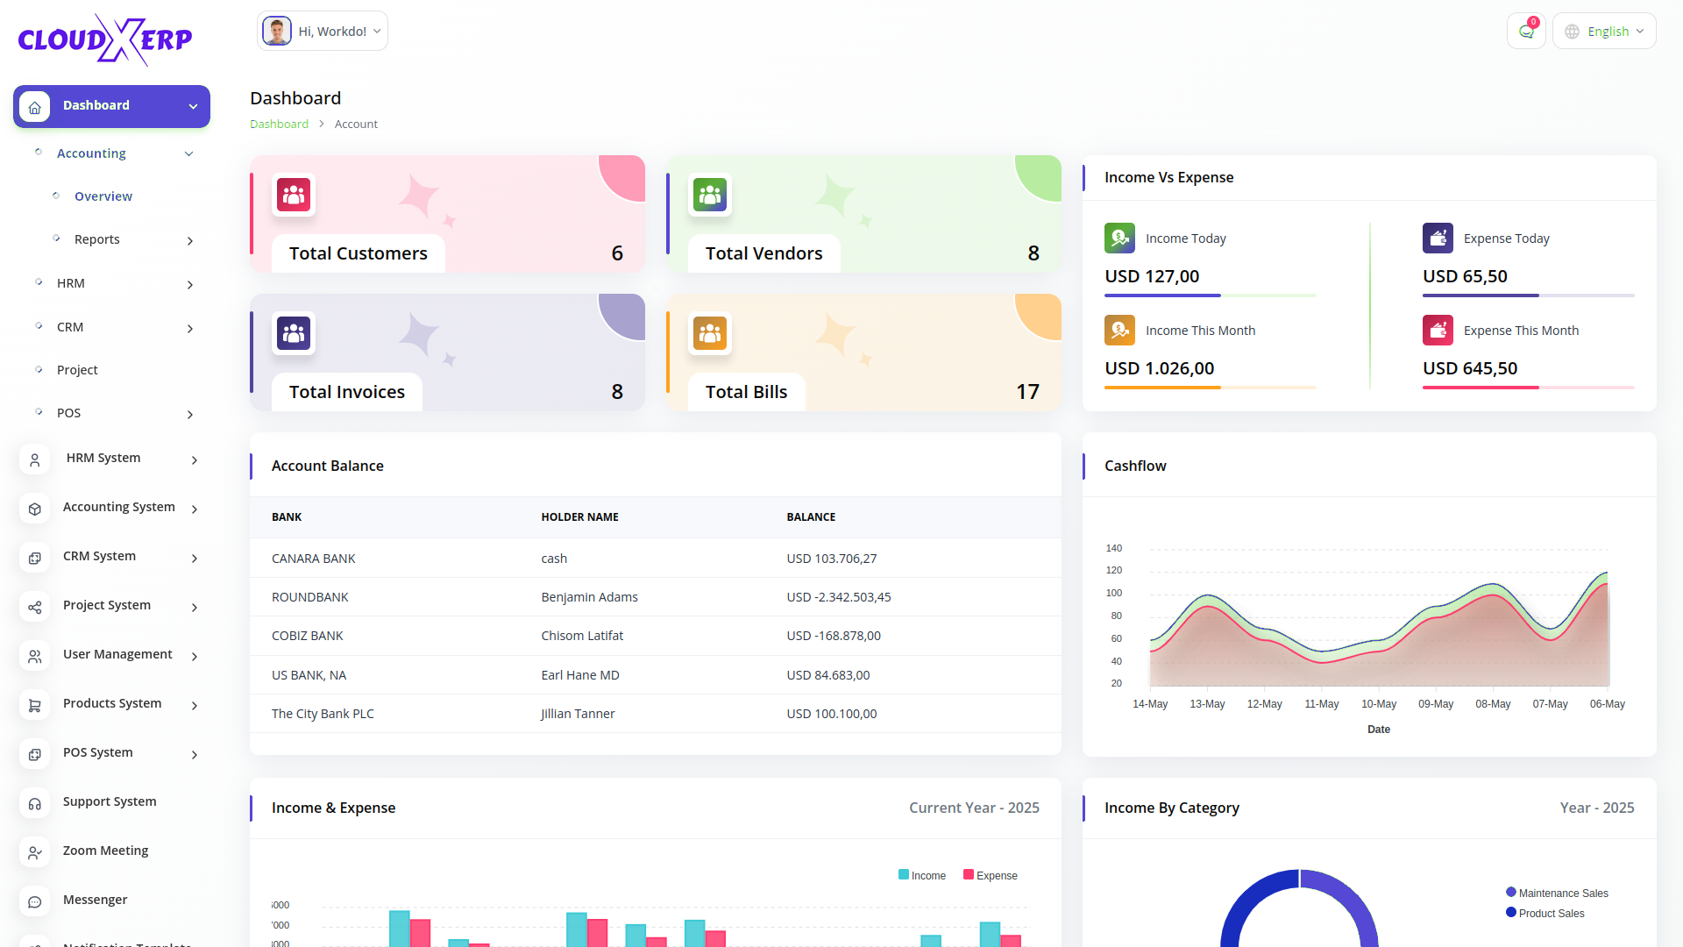Screen dimensions: 1683x947
Task: Click the CloudX ERP logo
Action: click(x=105, y=39)
